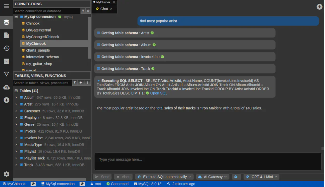Screen dimensions: 325x187
Task: Click palette icon next to MyChinook in status bar
Action: click(33, 184)
